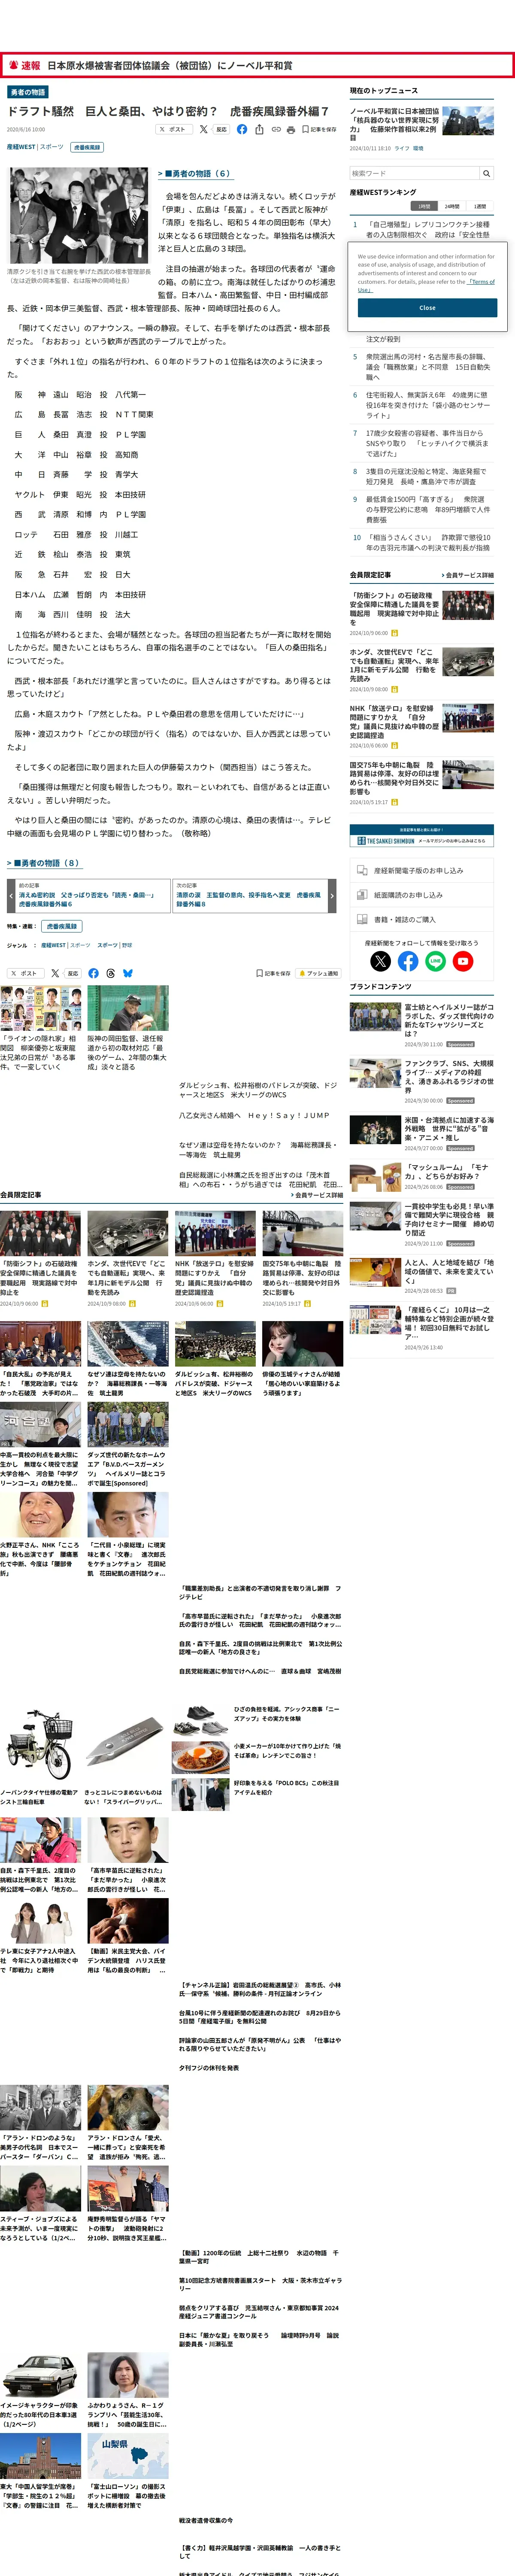Enable プッシュ通知 bell notification
The height and width of the screenshot is (2576, 515).
[x=318, y=973]
